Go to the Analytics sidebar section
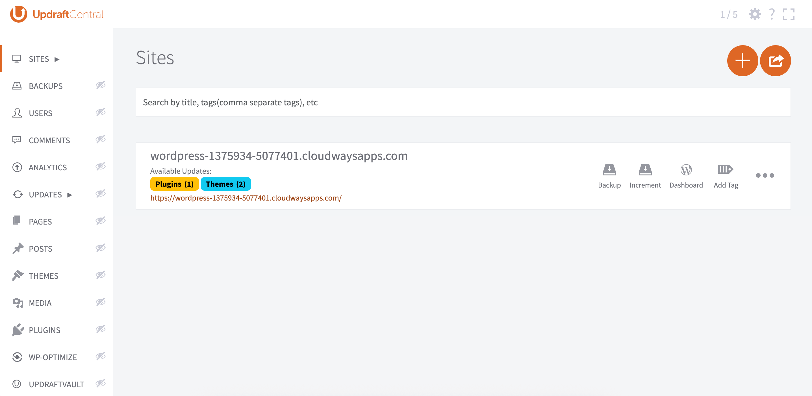Image resolution: width=812 pixels, height=396 pixels. click(47, 167)
